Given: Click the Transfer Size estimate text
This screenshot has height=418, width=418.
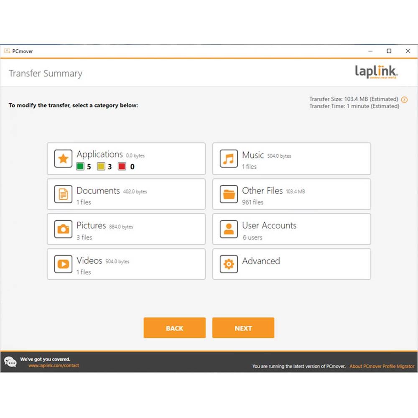Looking at the screenshot, I should (x=354, y=99).
